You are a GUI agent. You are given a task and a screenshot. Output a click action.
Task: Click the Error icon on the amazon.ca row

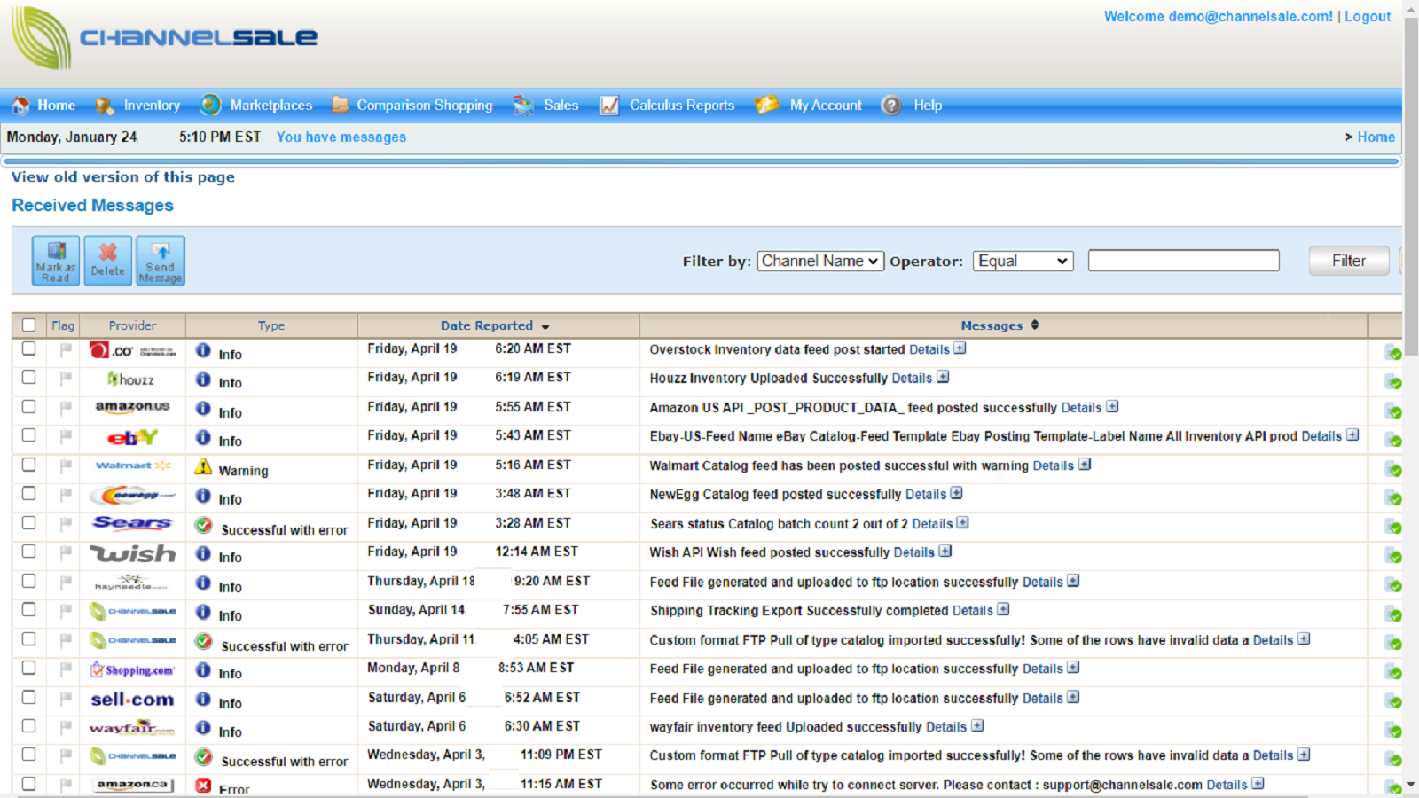[x=203, y=784]
